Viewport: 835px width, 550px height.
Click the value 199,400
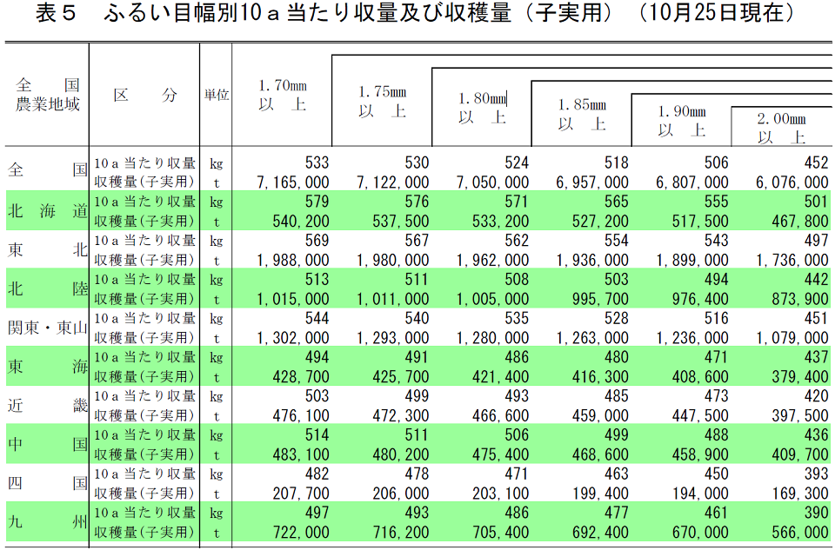[600, 494]
